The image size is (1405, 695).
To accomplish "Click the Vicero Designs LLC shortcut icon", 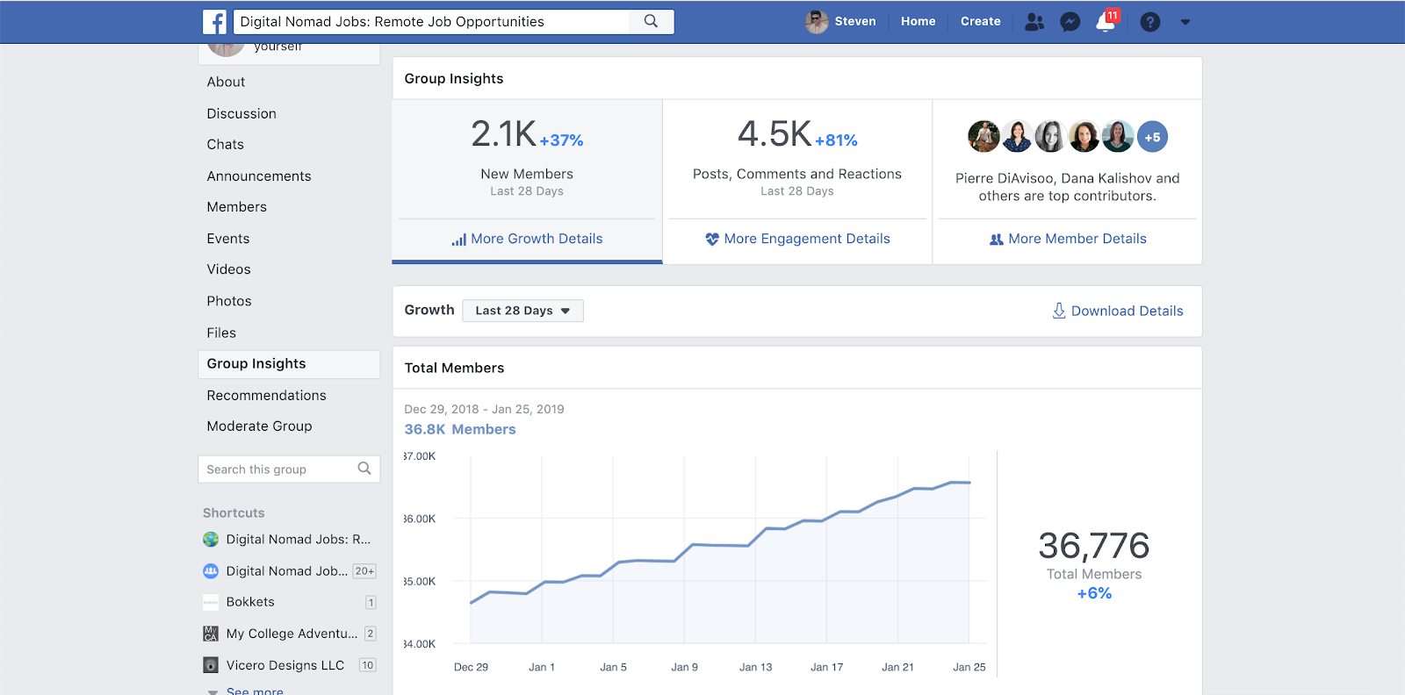I will pyautogui.click(x=211, y=665).
